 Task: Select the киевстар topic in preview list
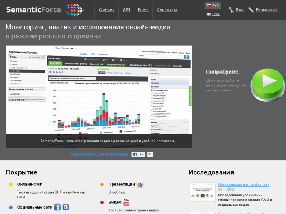coord(27,71)
